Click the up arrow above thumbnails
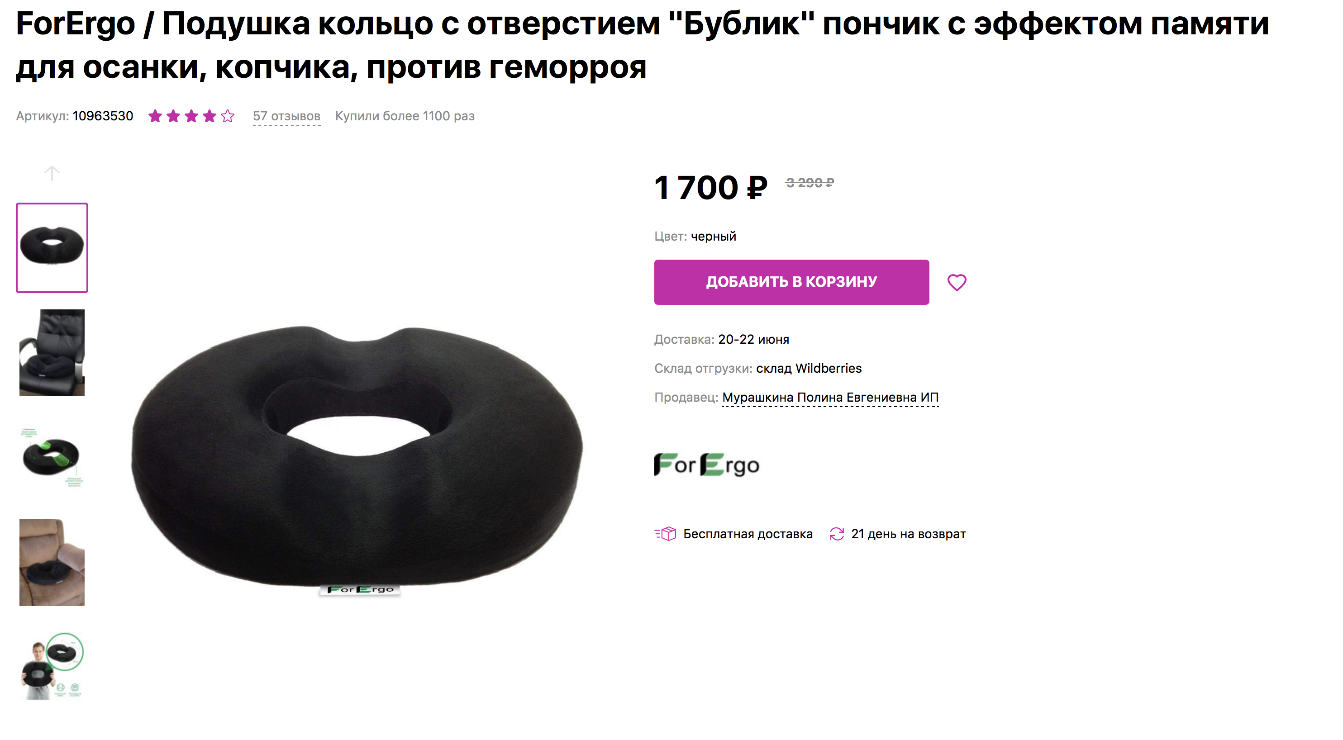This screenshot has height=740, width=1343. click(52, 172)
